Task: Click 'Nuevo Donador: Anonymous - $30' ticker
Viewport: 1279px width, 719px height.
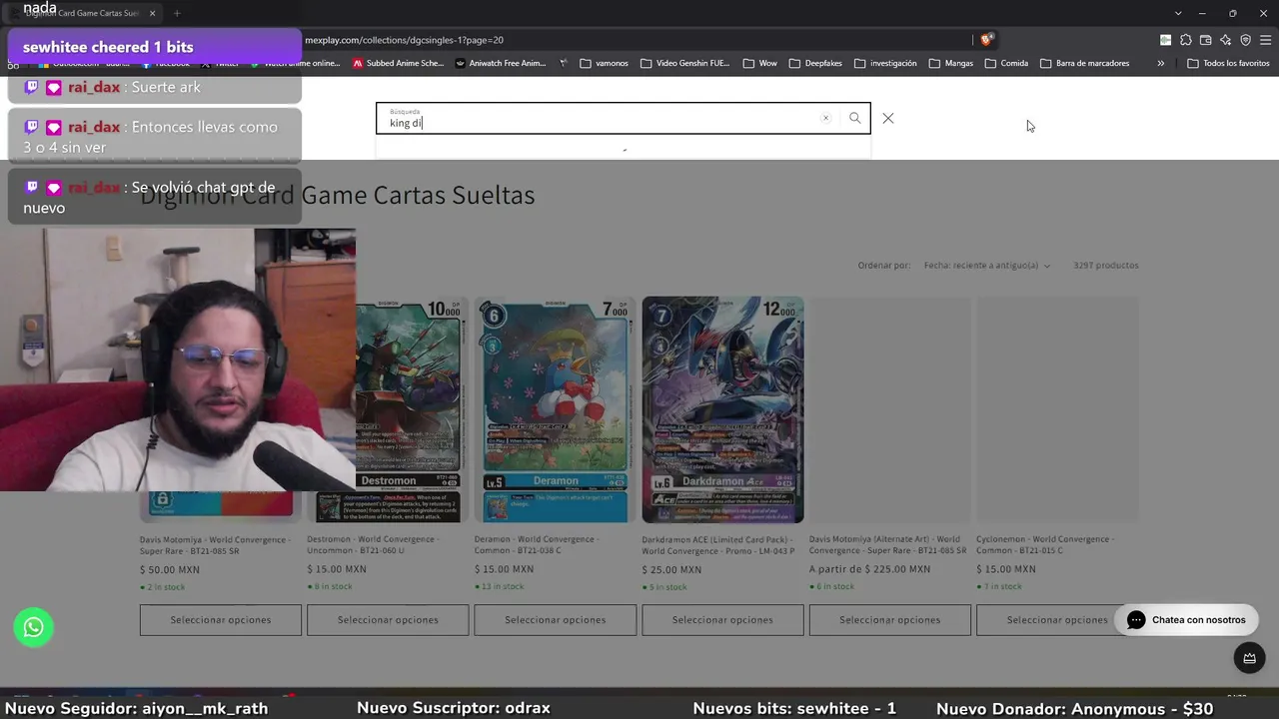Action: 1074,708
